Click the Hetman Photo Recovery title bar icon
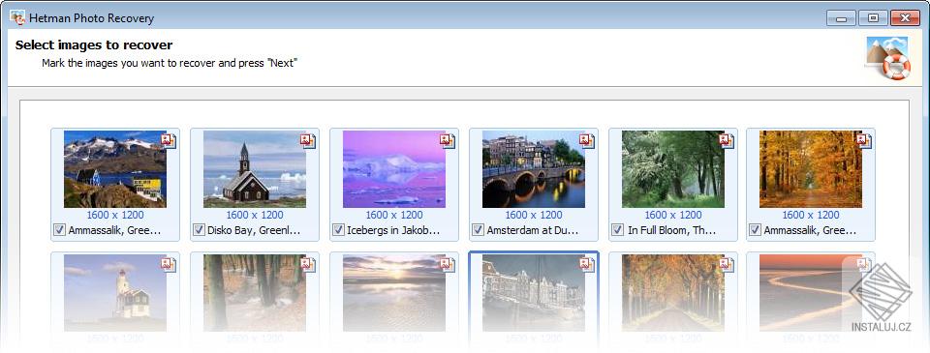Viewport: 930px width, 353px height. (x=17, y=17)
